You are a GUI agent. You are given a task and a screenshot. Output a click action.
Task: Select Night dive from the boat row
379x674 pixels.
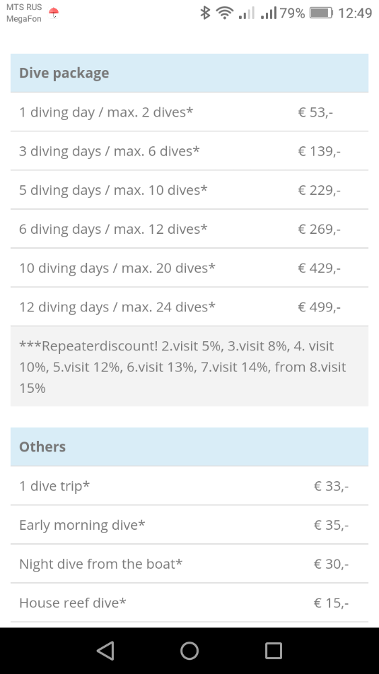(189, 564)
